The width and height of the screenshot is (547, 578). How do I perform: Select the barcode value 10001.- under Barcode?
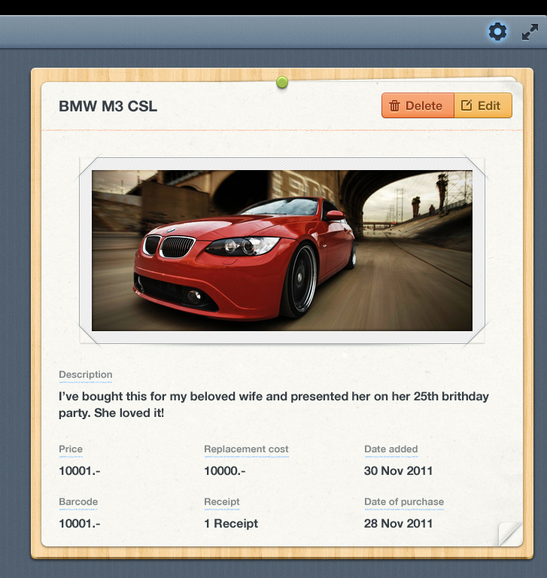click(80, 524)
